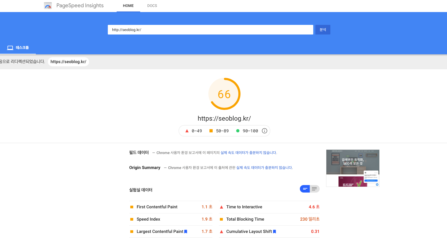Click the 66 performance score gauge
Image resolution: width=447 pixels, height=238 pixels.
(x=224, y=94)
